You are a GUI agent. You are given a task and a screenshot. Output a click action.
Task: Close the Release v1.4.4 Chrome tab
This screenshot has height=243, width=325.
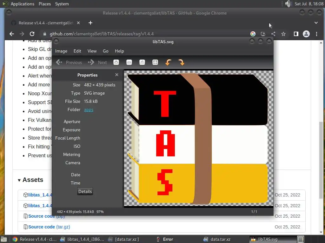click(x=78, y=23)
